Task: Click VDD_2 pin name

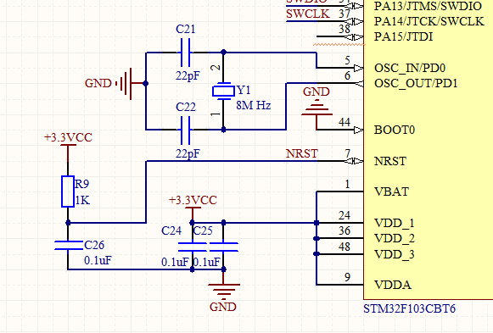Action: tap(395, 239)
